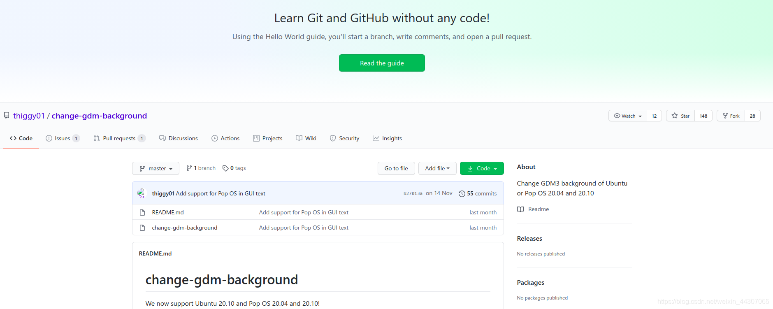Open the master branch selector
This screenshot has height=309, width=773.
(x=156, y=168)
